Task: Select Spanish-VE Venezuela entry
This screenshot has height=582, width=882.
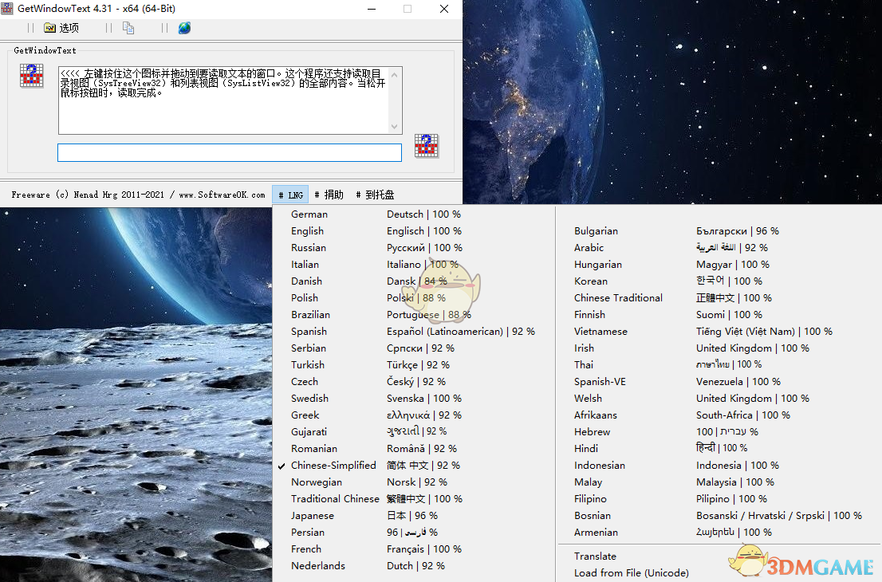Action: pos(719,382)
